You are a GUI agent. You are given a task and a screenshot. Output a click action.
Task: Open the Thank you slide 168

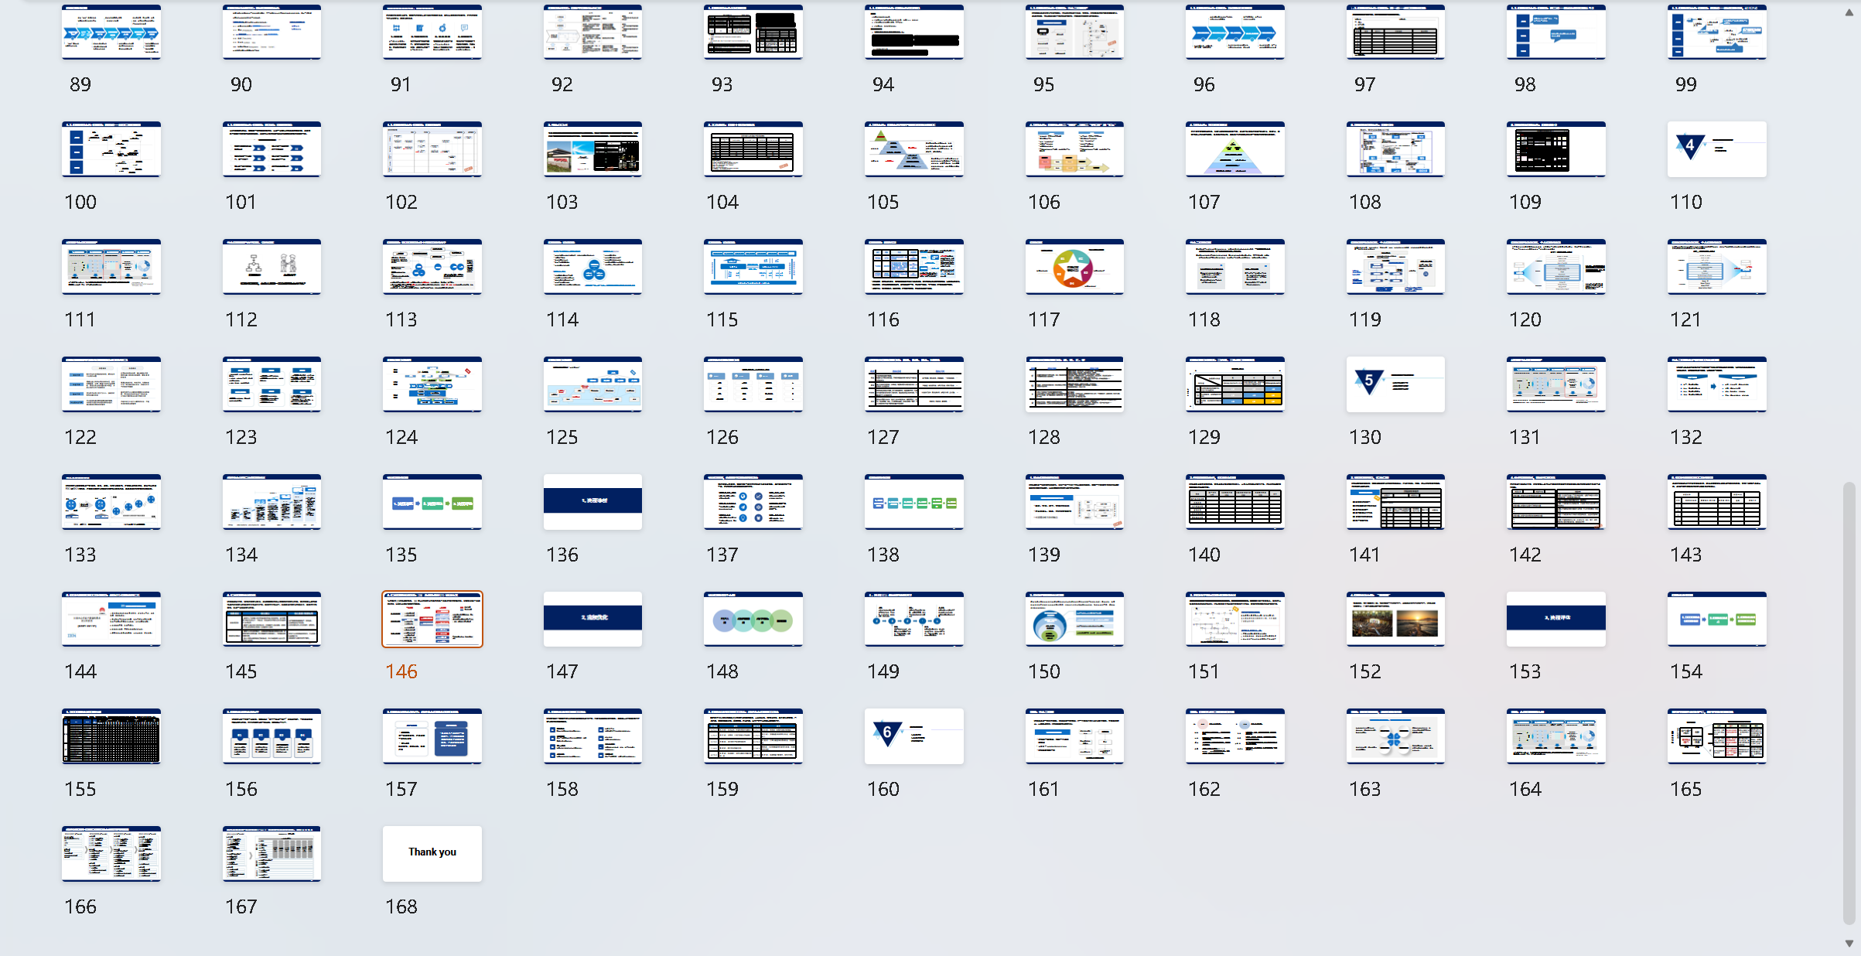(432, 852)
